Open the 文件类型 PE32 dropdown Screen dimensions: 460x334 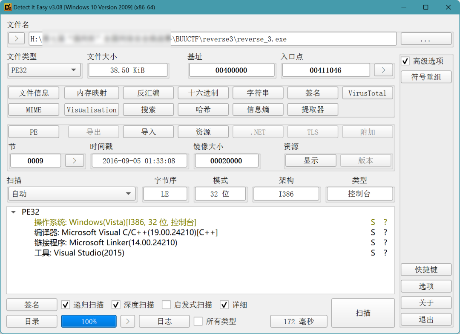click(x=44, y=70)
